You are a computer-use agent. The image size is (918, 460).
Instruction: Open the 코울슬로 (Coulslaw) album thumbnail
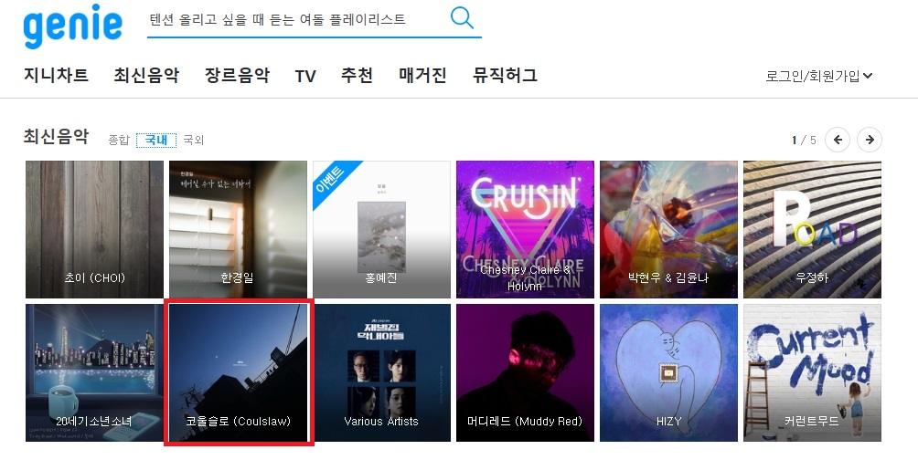(x=239, y=372)
